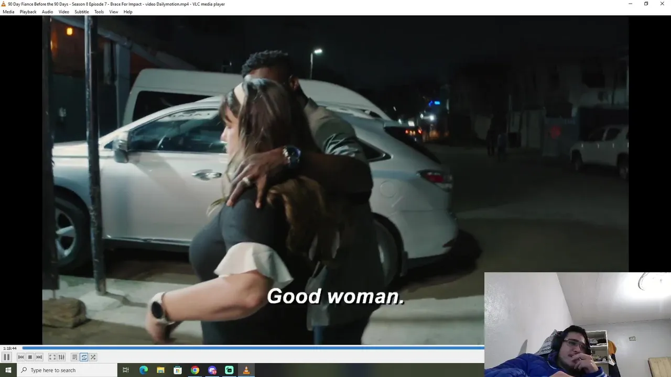Select the VLC cone taskbar icon
The height and width of the screenshot is (377, 671).
(246, 370)
